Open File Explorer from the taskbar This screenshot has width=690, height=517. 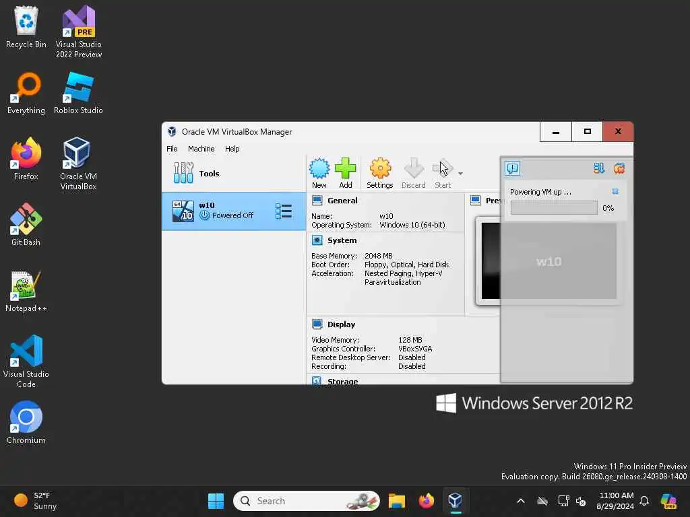(396, 501)
